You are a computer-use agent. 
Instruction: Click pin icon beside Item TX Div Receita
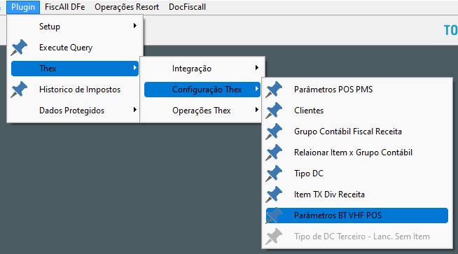tap(274, 195)
